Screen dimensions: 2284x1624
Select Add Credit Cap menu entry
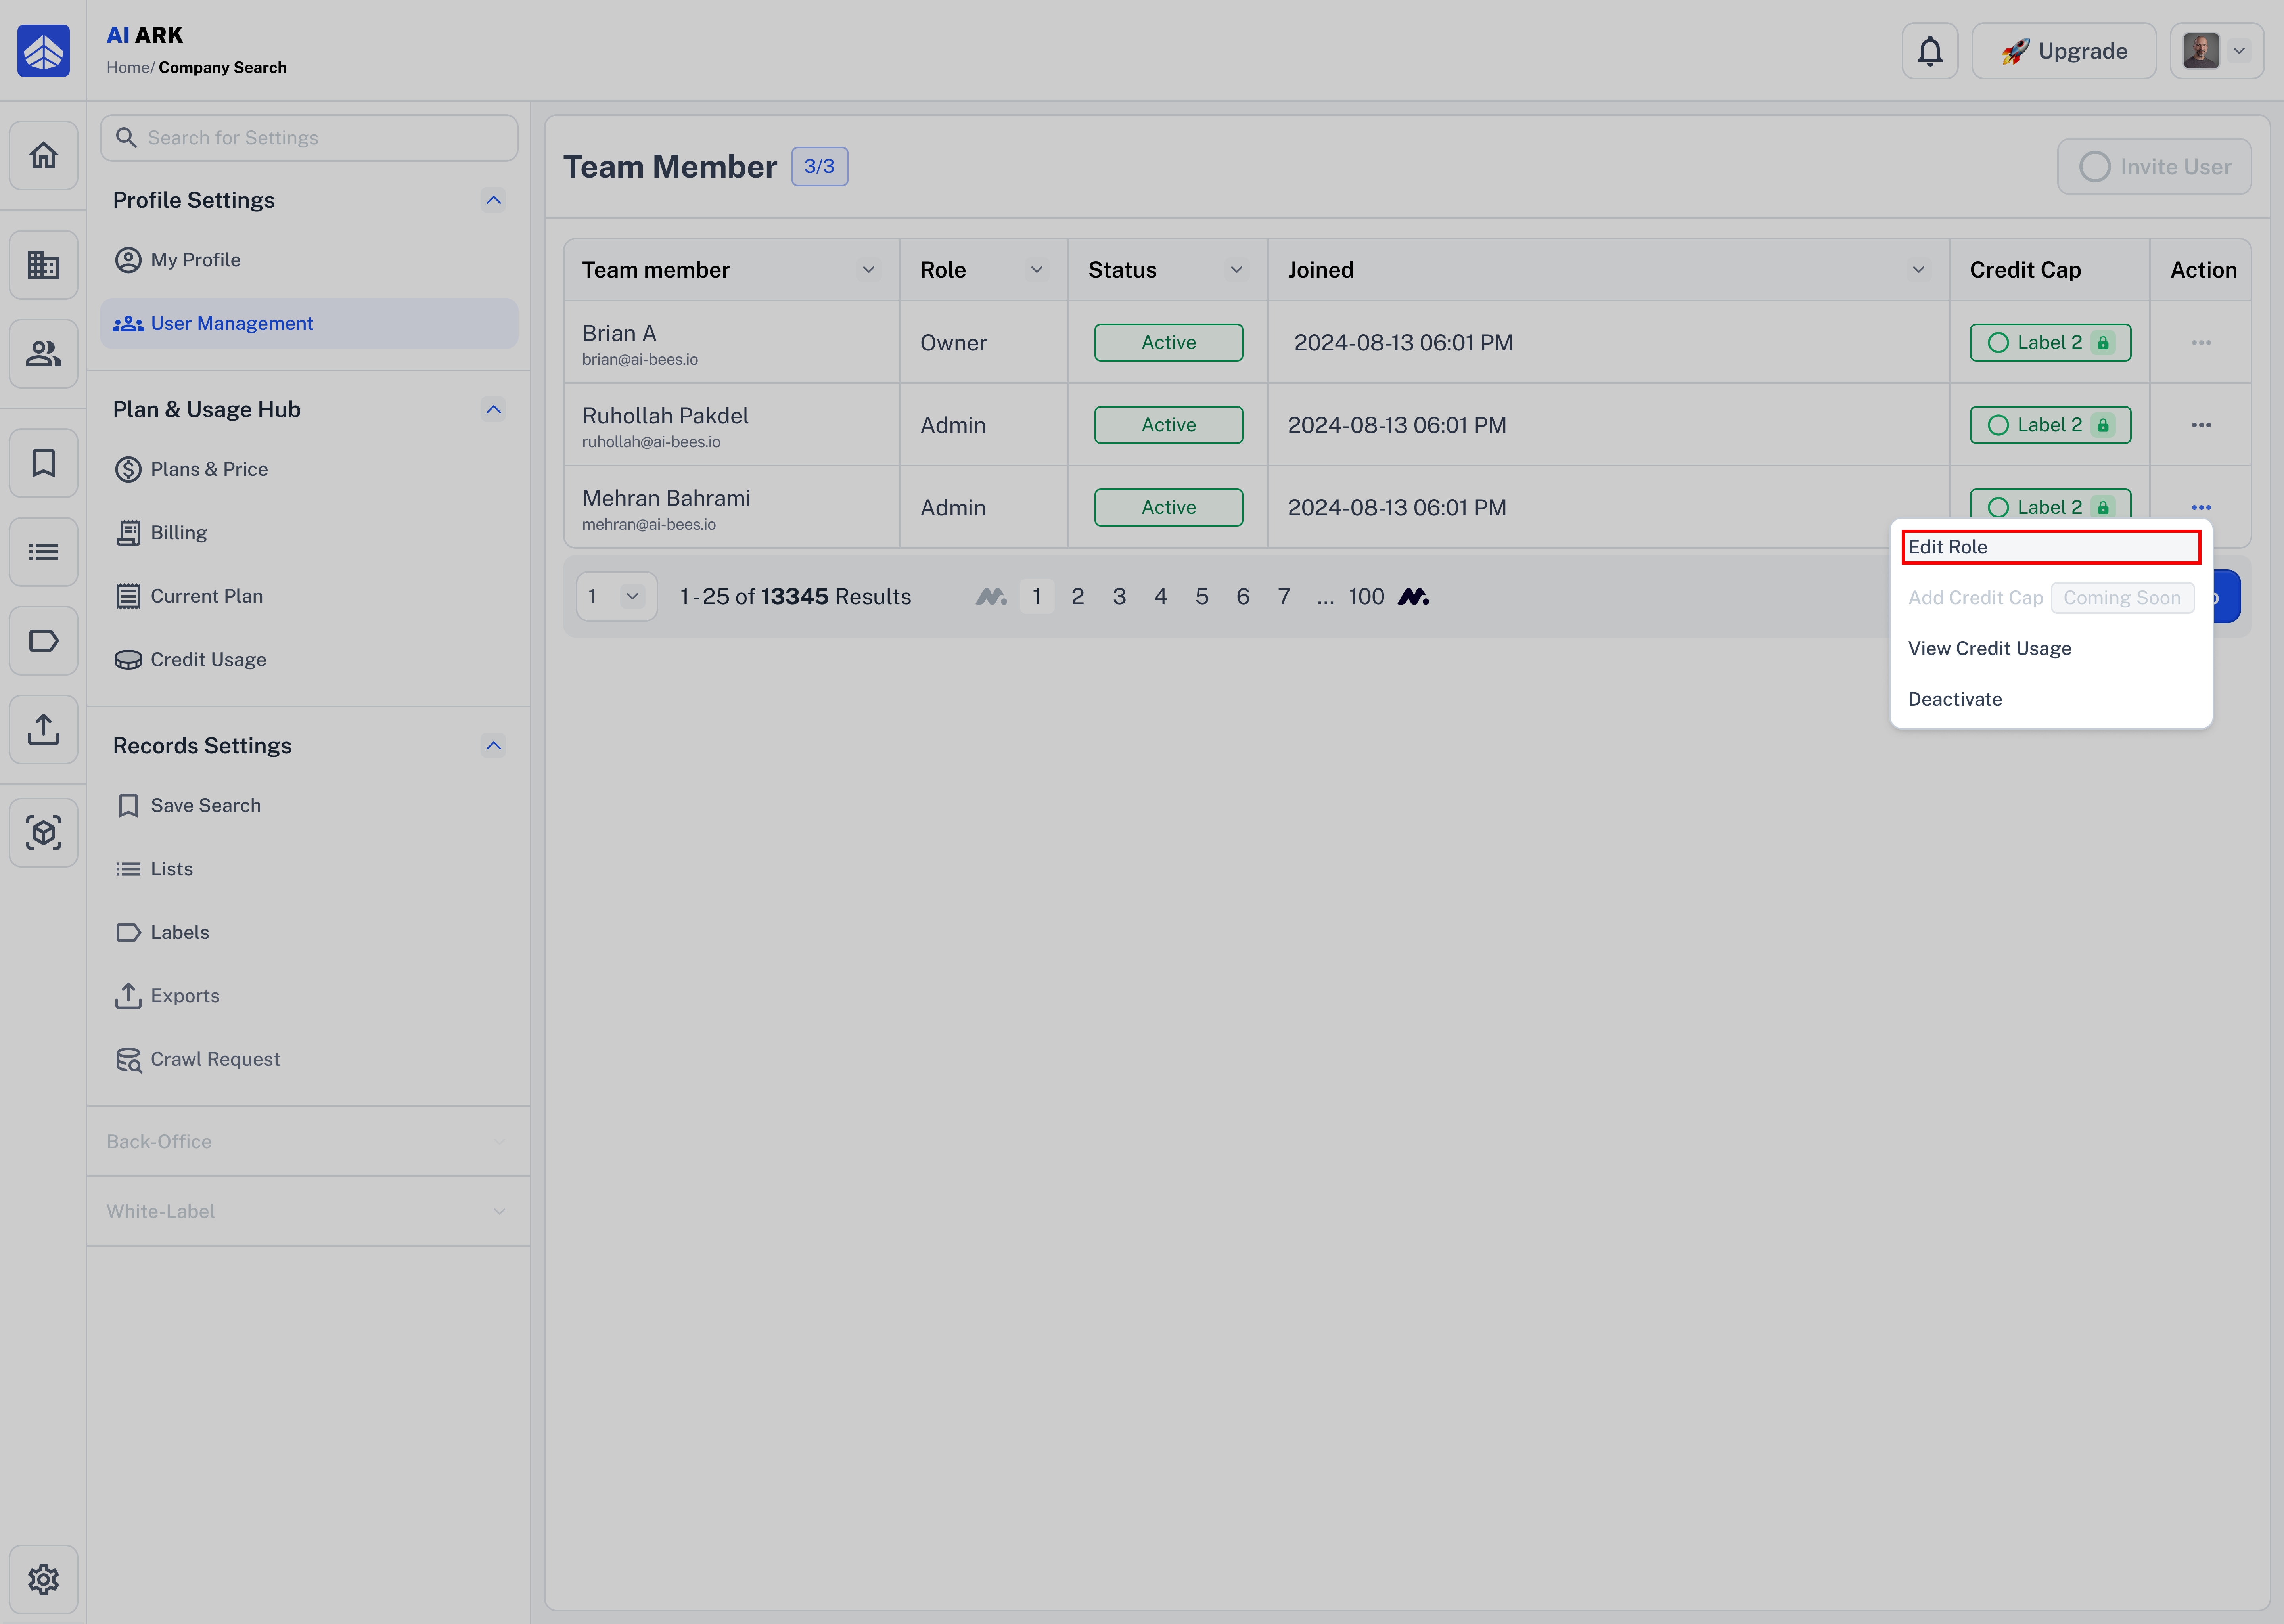point(1975,598)
